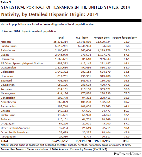Viewport: 142px width, 157px height.
Task: Click the Foreign born column header
Action: [x=102, y=38]
